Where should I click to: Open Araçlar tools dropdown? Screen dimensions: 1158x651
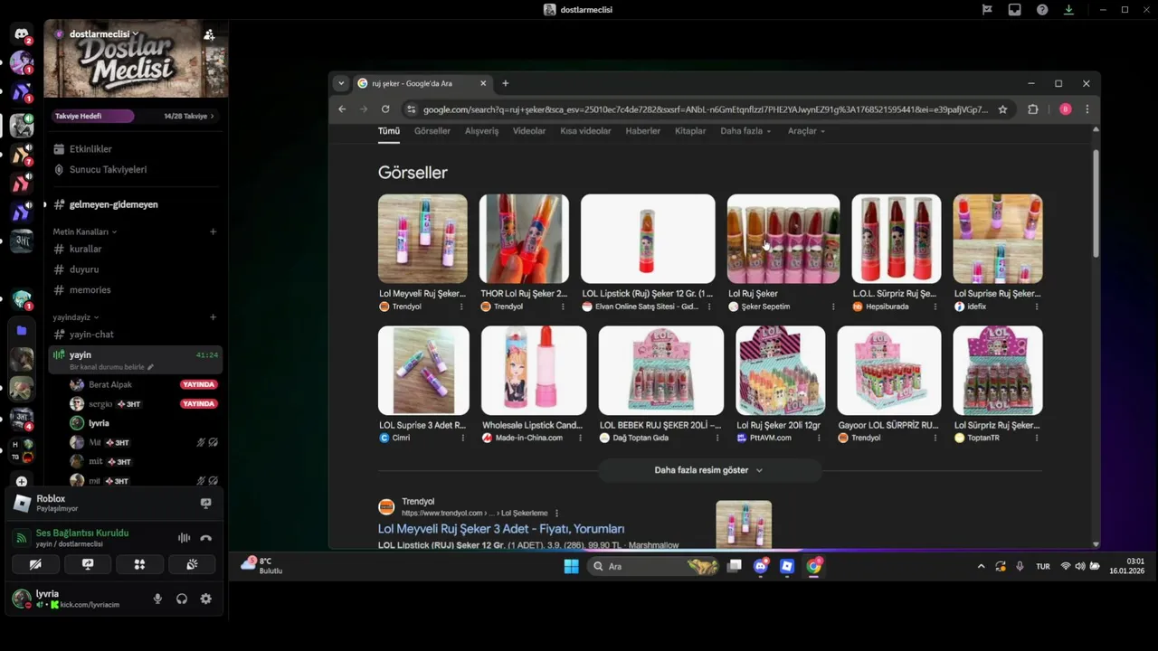[806, 131]
